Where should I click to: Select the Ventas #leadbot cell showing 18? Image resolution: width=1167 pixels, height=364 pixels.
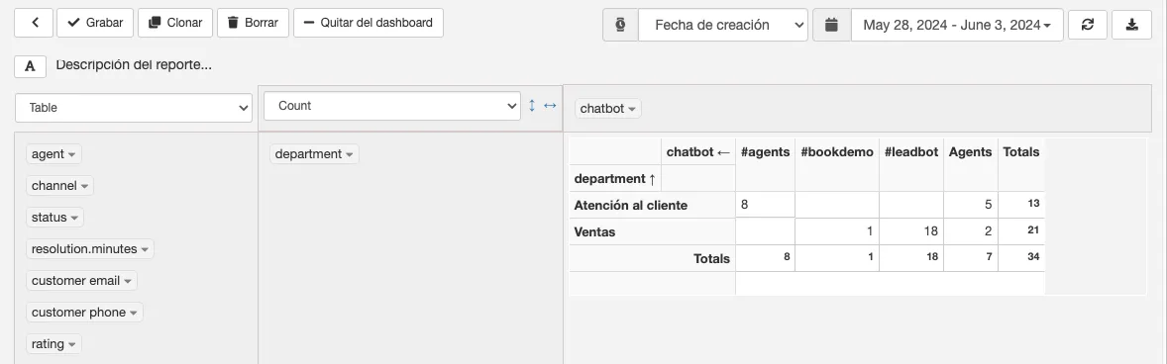(911, 231)
